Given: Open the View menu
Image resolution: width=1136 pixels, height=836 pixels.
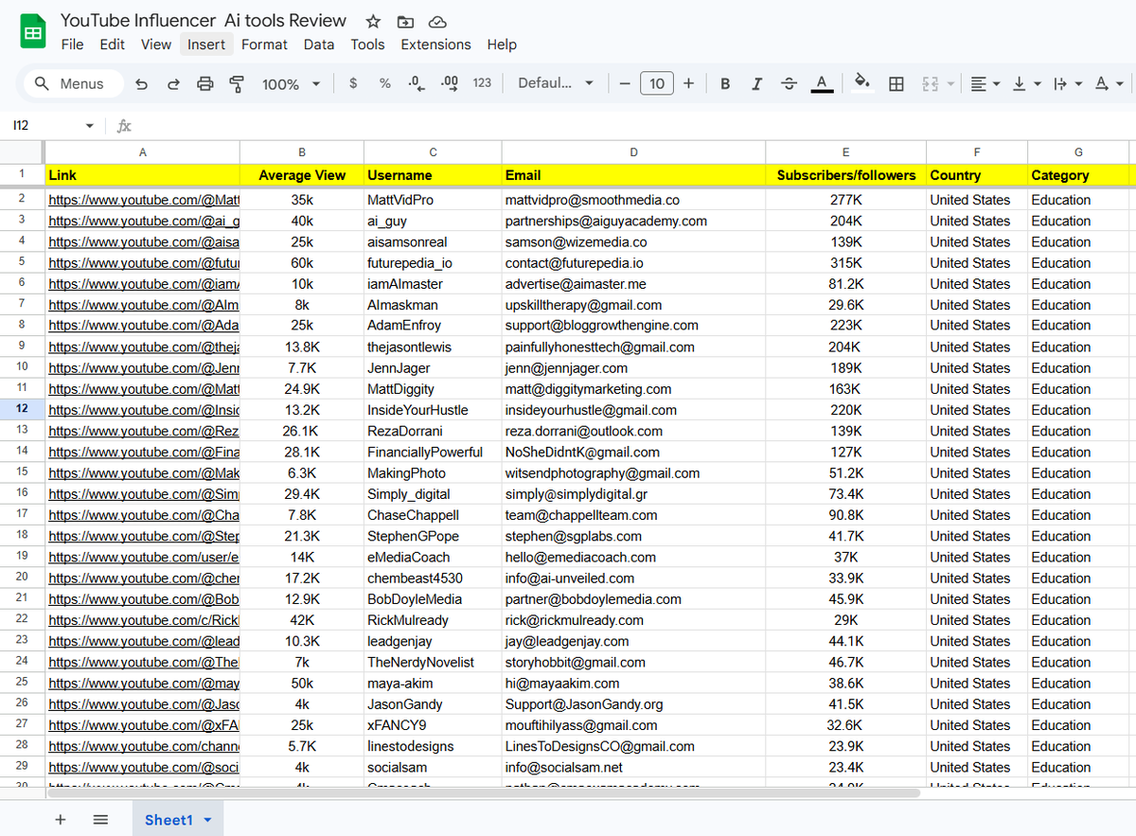Looking at the screenshot, I should pos(156,44).
